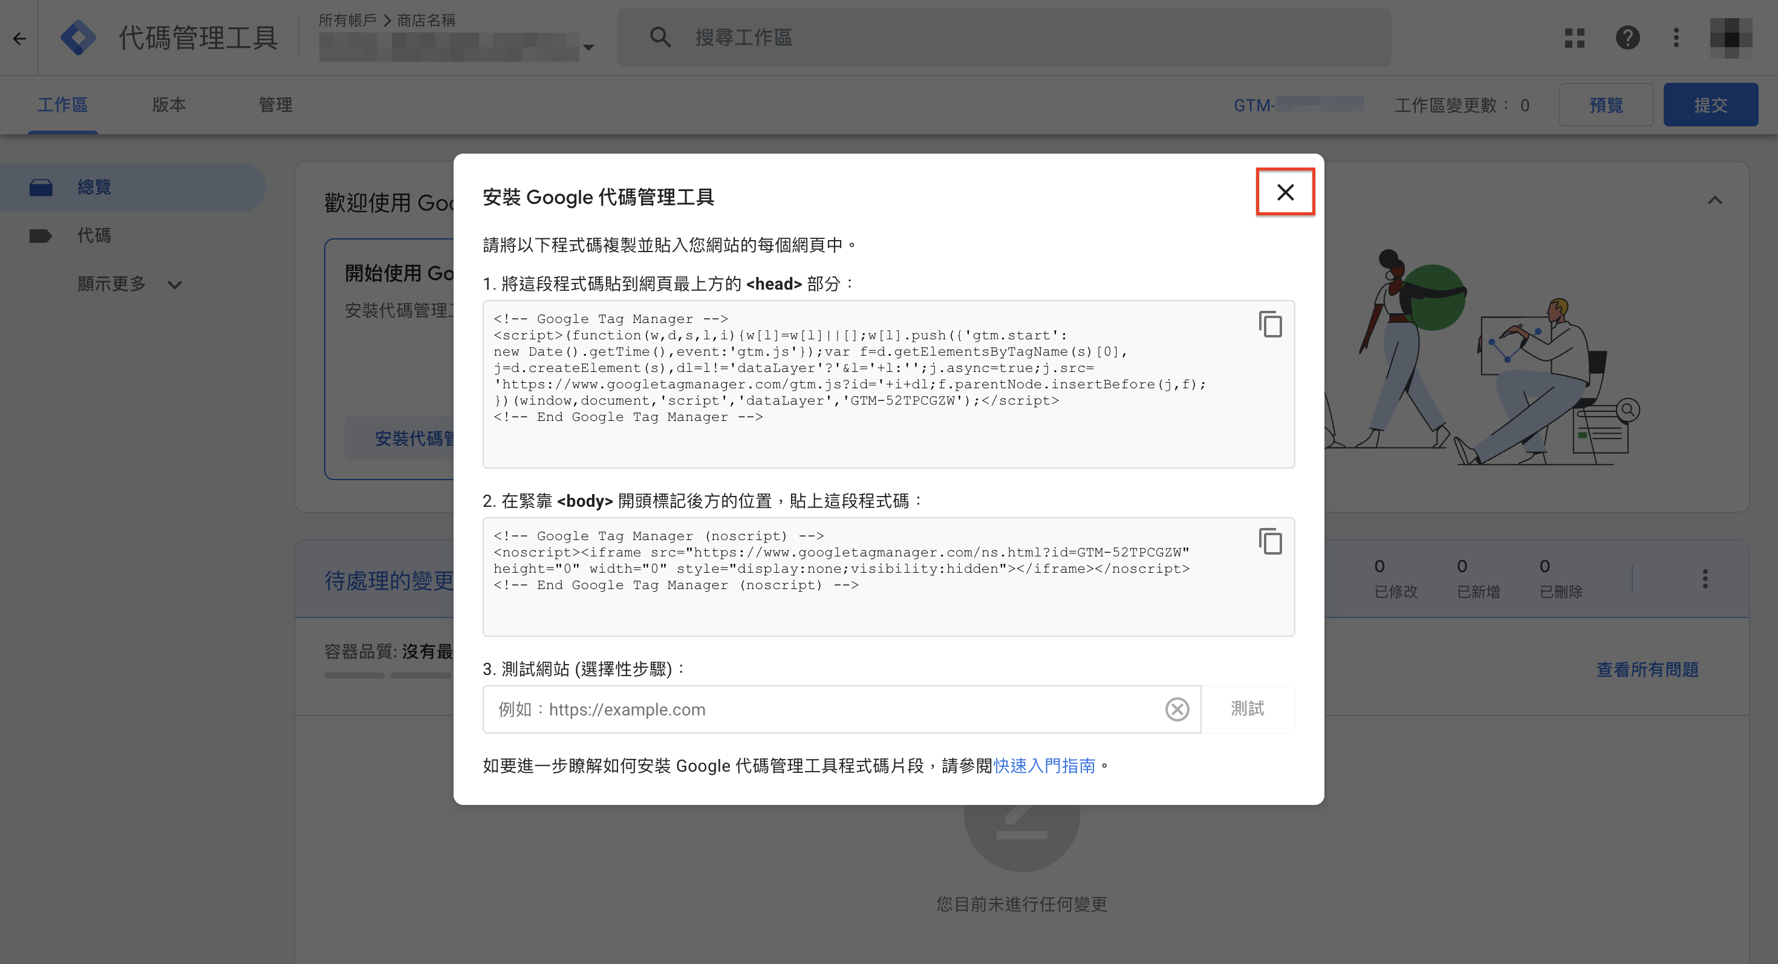Click the GTM container ID link
Screen dimensions: 1778x964
(x=1298, y=105)
